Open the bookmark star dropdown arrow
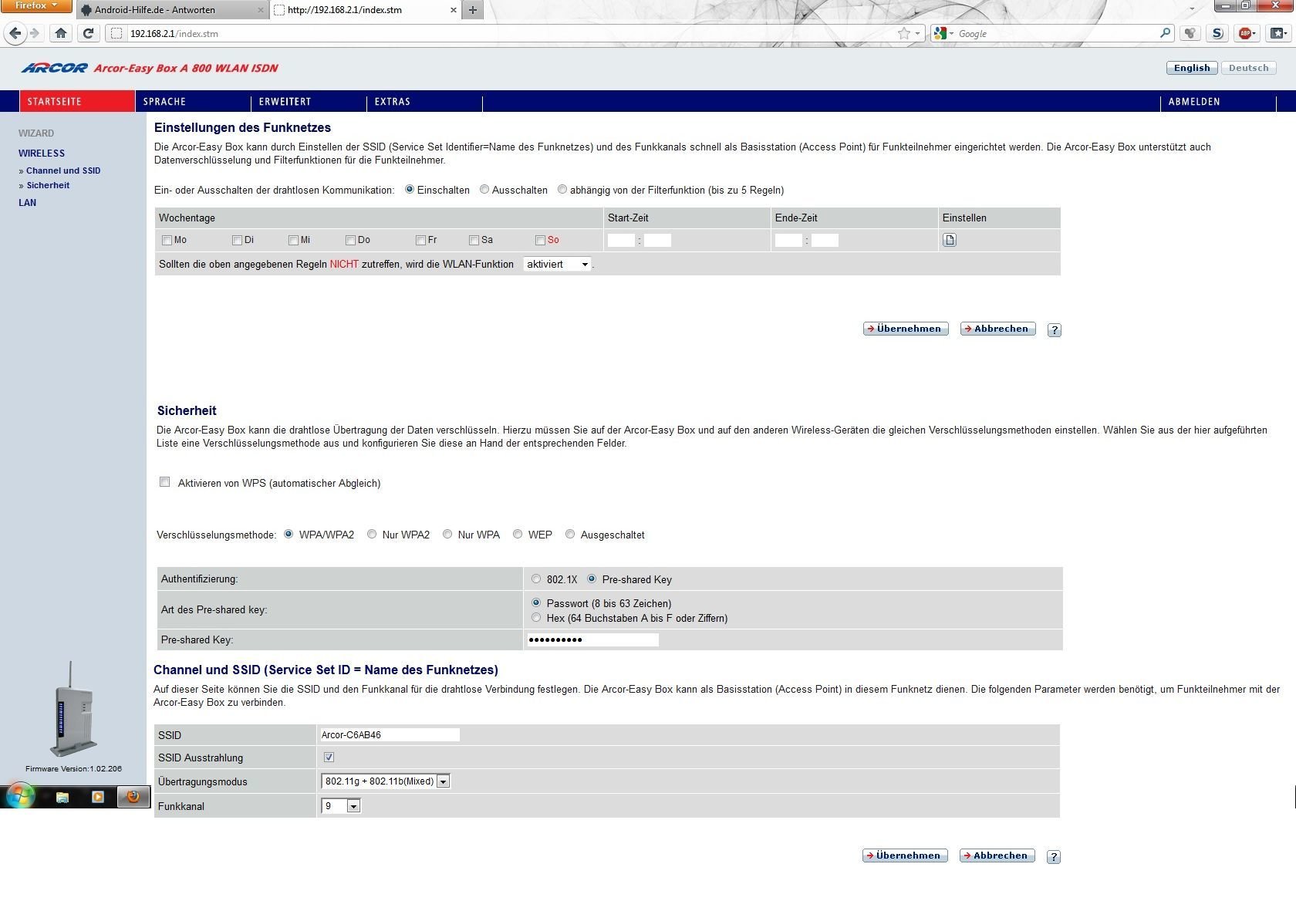The image size is (1296, 901). (x=917, y=33)
